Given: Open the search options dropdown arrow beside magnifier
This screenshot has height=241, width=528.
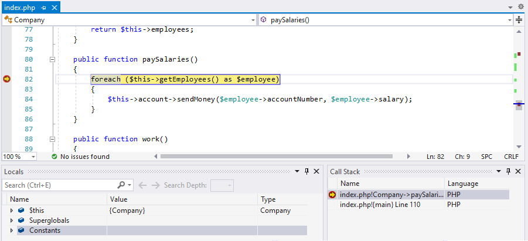Looking at the screenshot, I should tap(130, 185).
